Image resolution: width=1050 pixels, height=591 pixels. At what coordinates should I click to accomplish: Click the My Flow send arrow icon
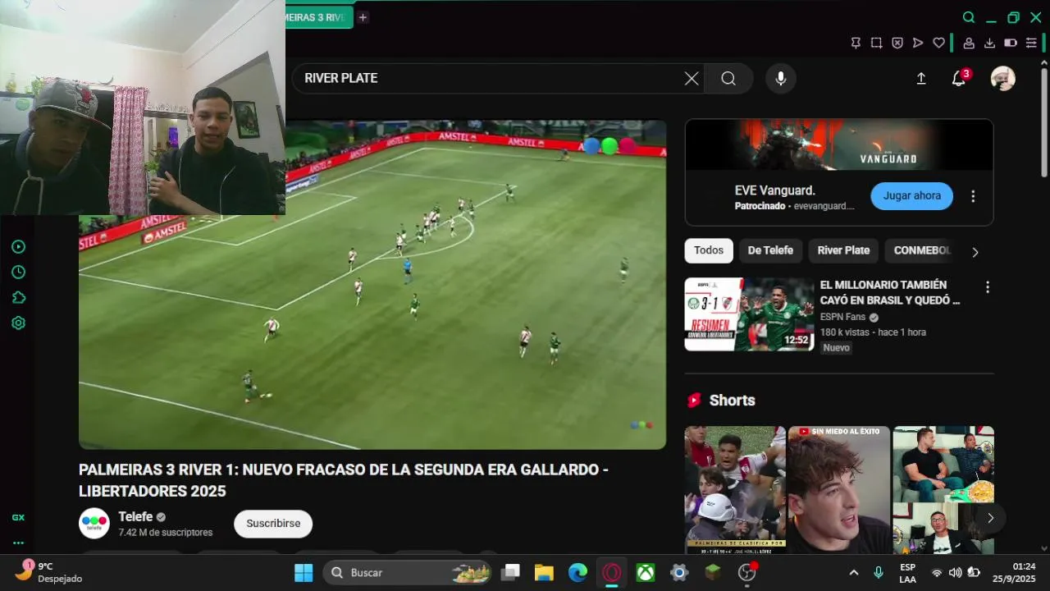point(918,43)
